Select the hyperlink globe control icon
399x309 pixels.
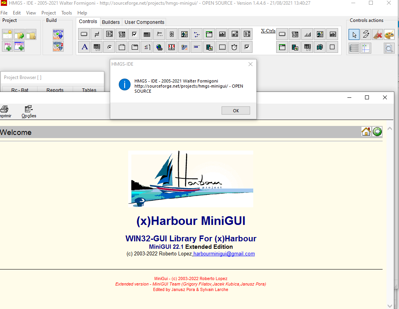click(159, 47)
